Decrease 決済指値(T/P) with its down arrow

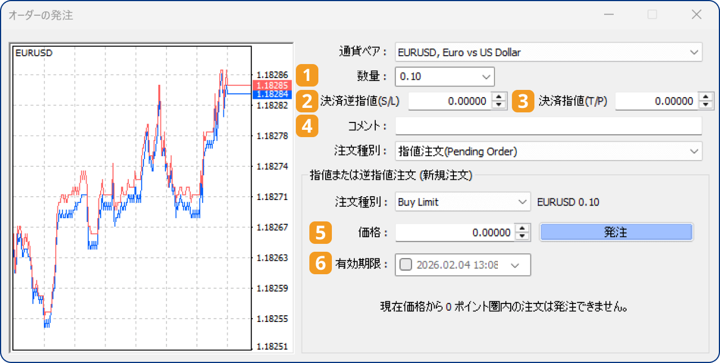tap(705, 103)
